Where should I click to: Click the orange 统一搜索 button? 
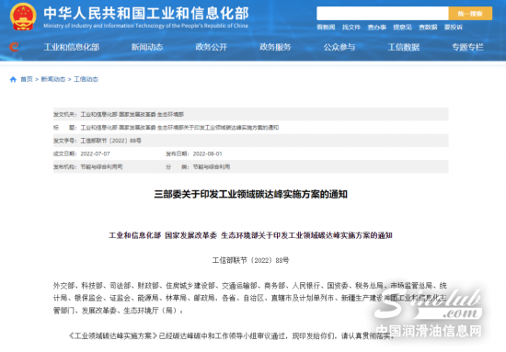470,14
